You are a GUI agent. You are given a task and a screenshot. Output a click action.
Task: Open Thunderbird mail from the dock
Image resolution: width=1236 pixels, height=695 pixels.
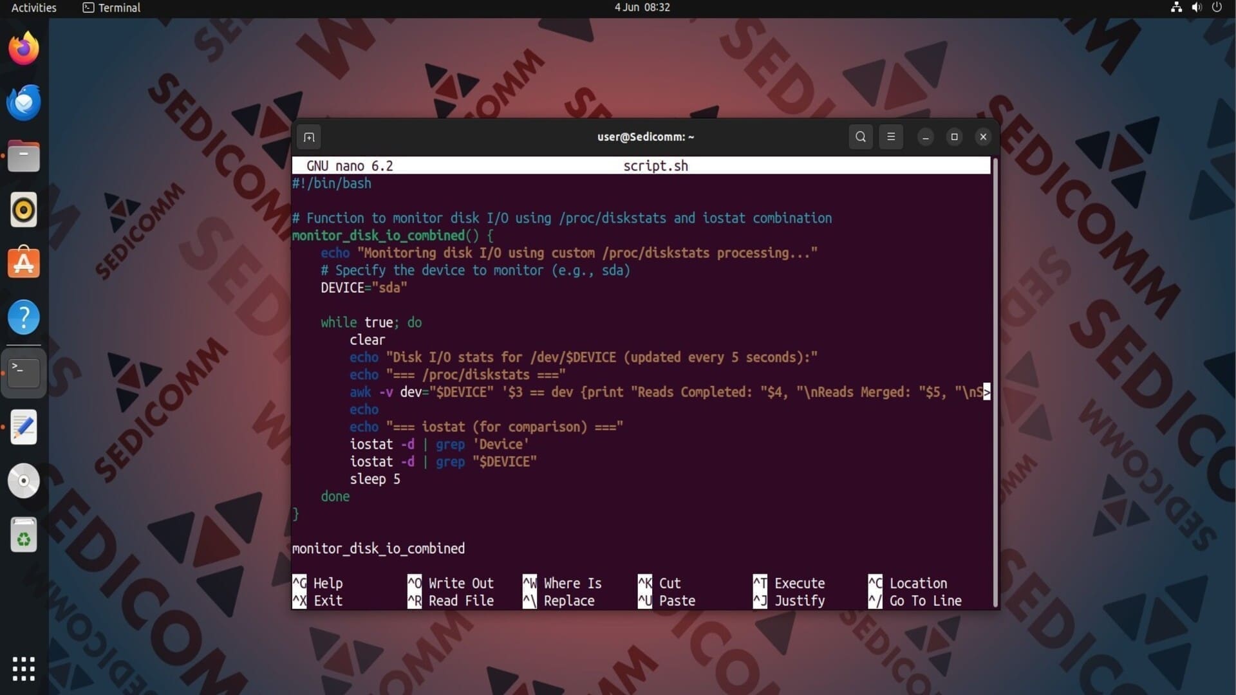(x=24, y=102)
